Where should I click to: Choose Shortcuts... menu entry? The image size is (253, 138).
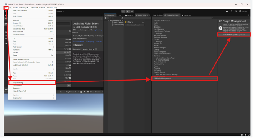32,88
